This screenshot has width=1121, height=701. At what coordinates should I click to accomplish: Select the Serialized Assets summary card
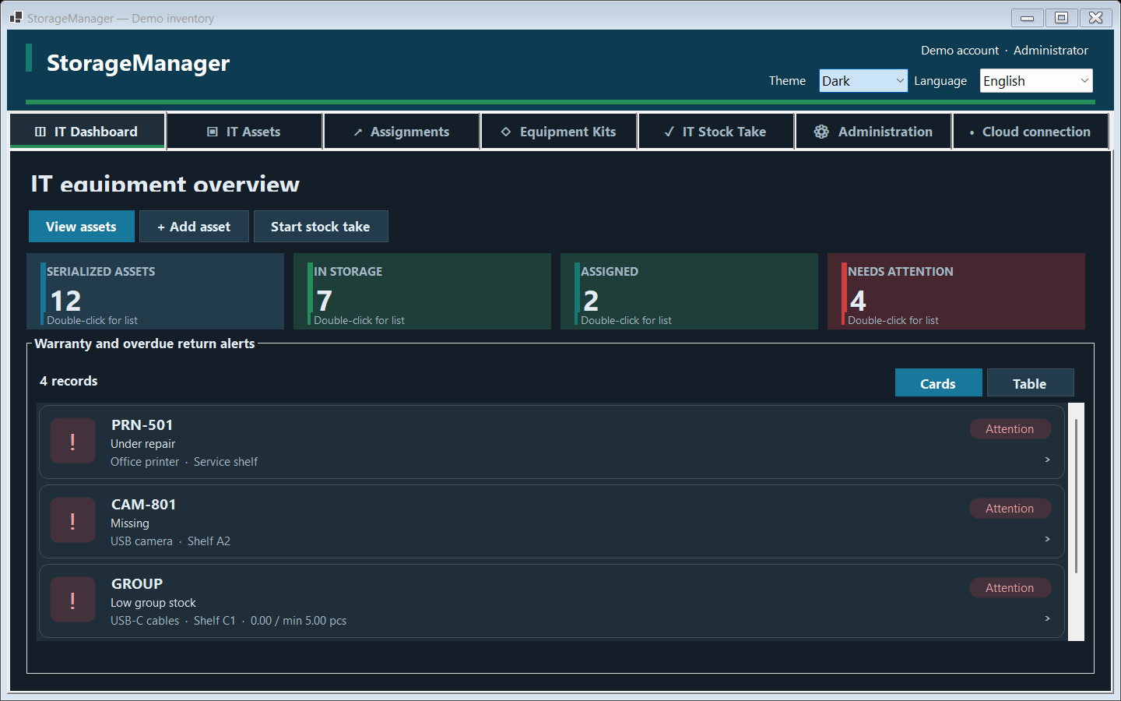[x=155, y=291]
